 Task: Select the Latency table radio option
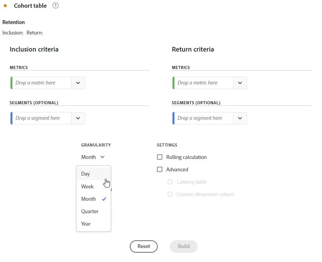pyautogui.click(x=170, y=182)
